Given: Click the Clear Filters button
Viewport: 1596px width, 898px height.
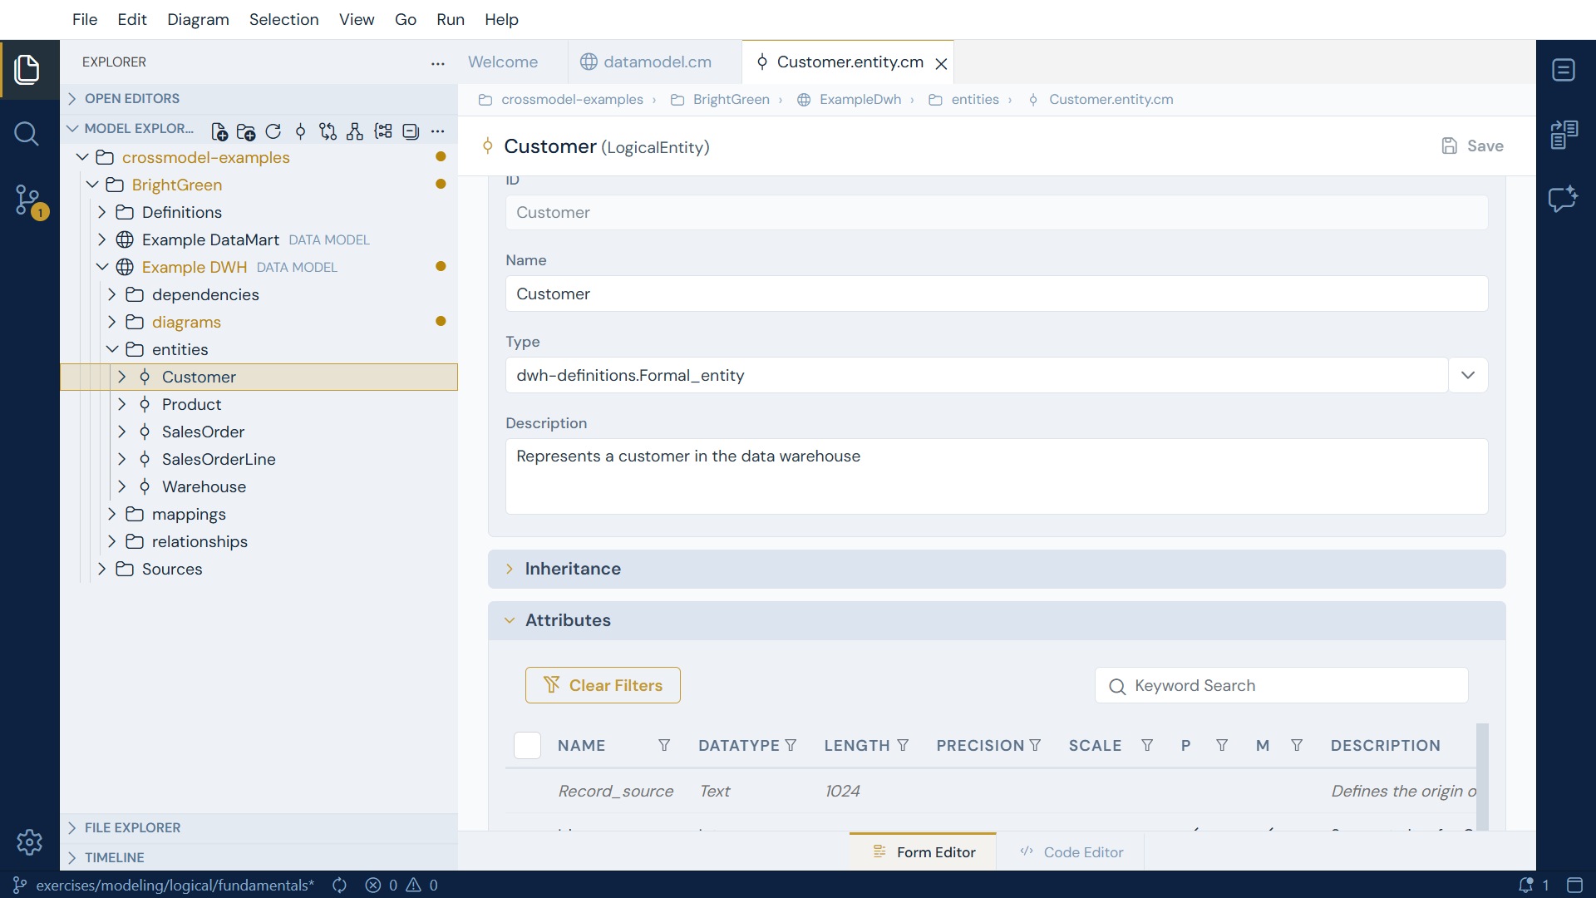Looking at the screenshot, I should pos(603,685).
